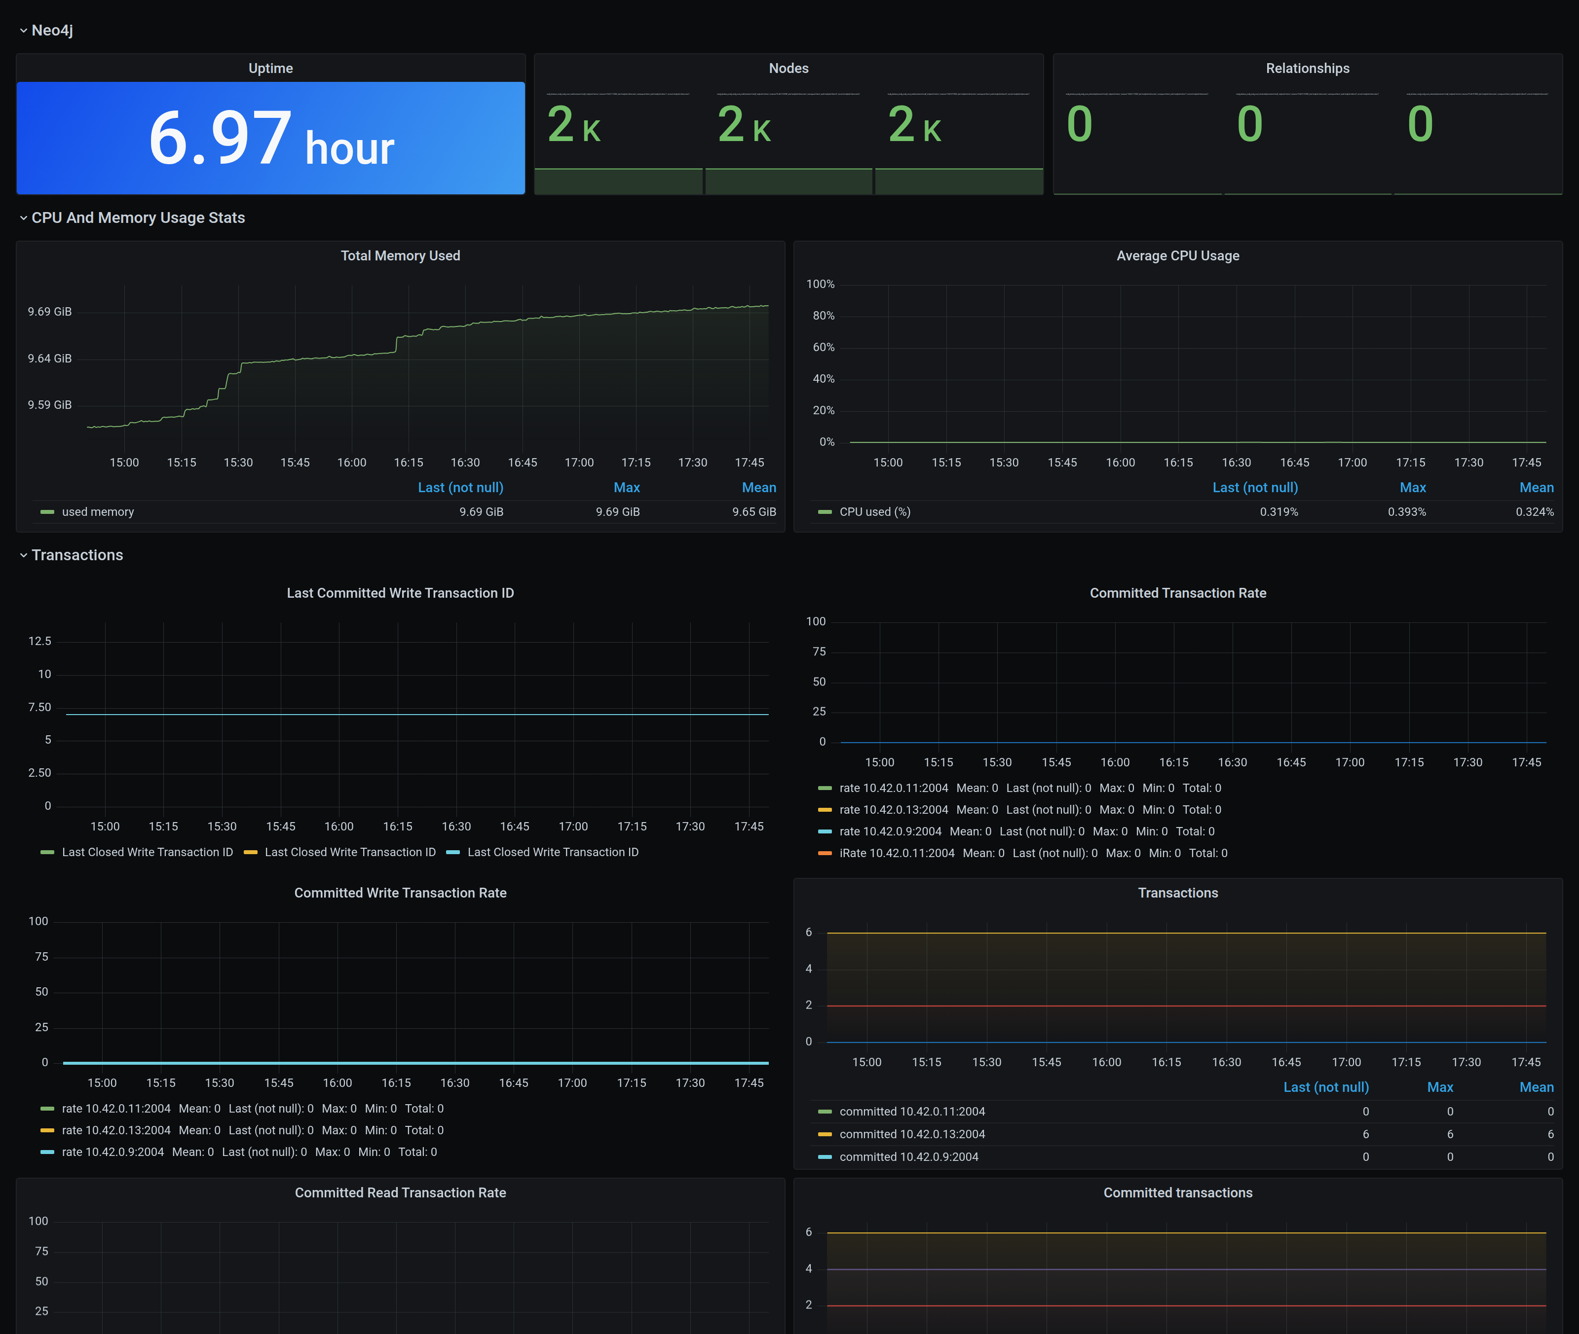Click the CPU mean value 0.324%
The width and height of the screenshot is (1579, 1334).
[x=1535, y=512]
